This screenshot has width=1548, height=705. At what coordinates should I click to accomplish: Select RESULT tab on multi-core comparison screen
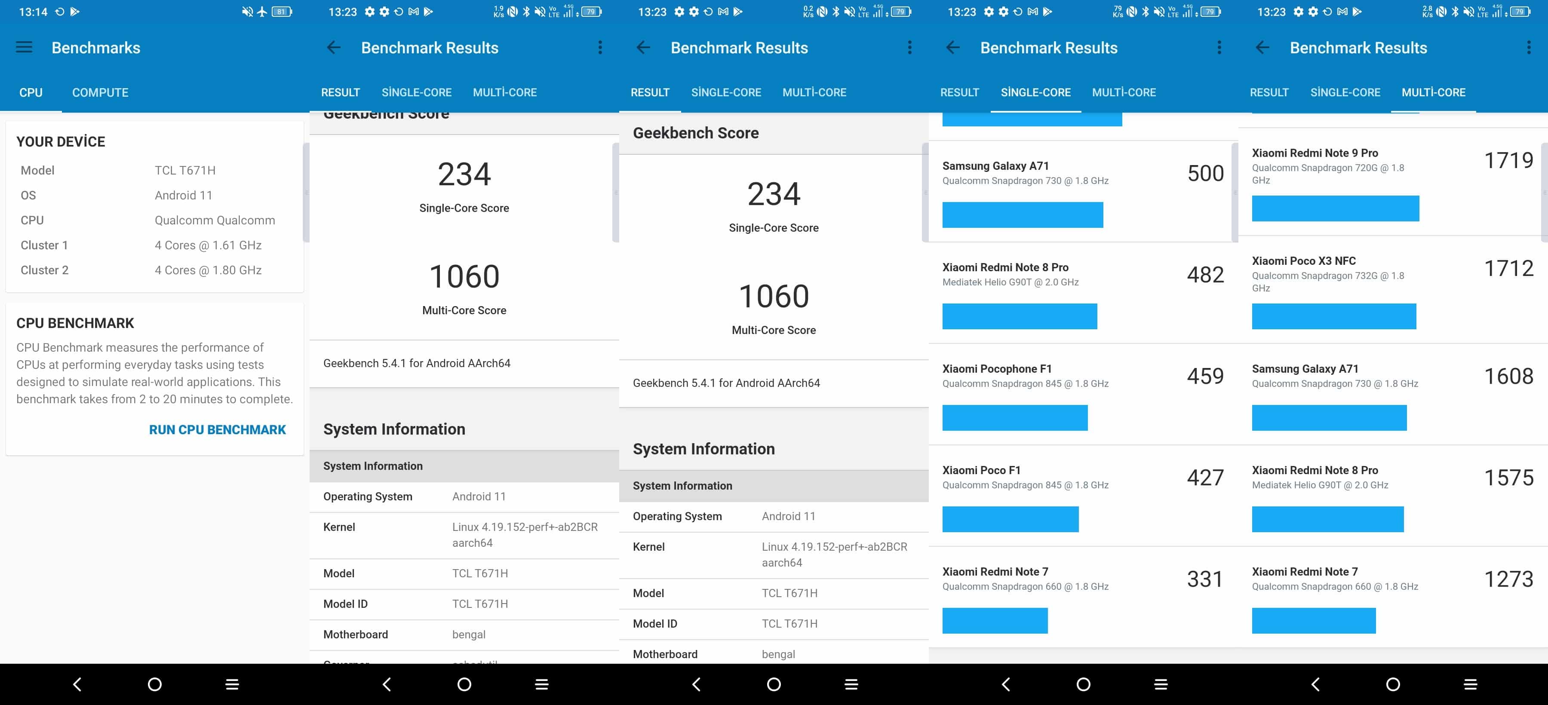(1269, 92)
